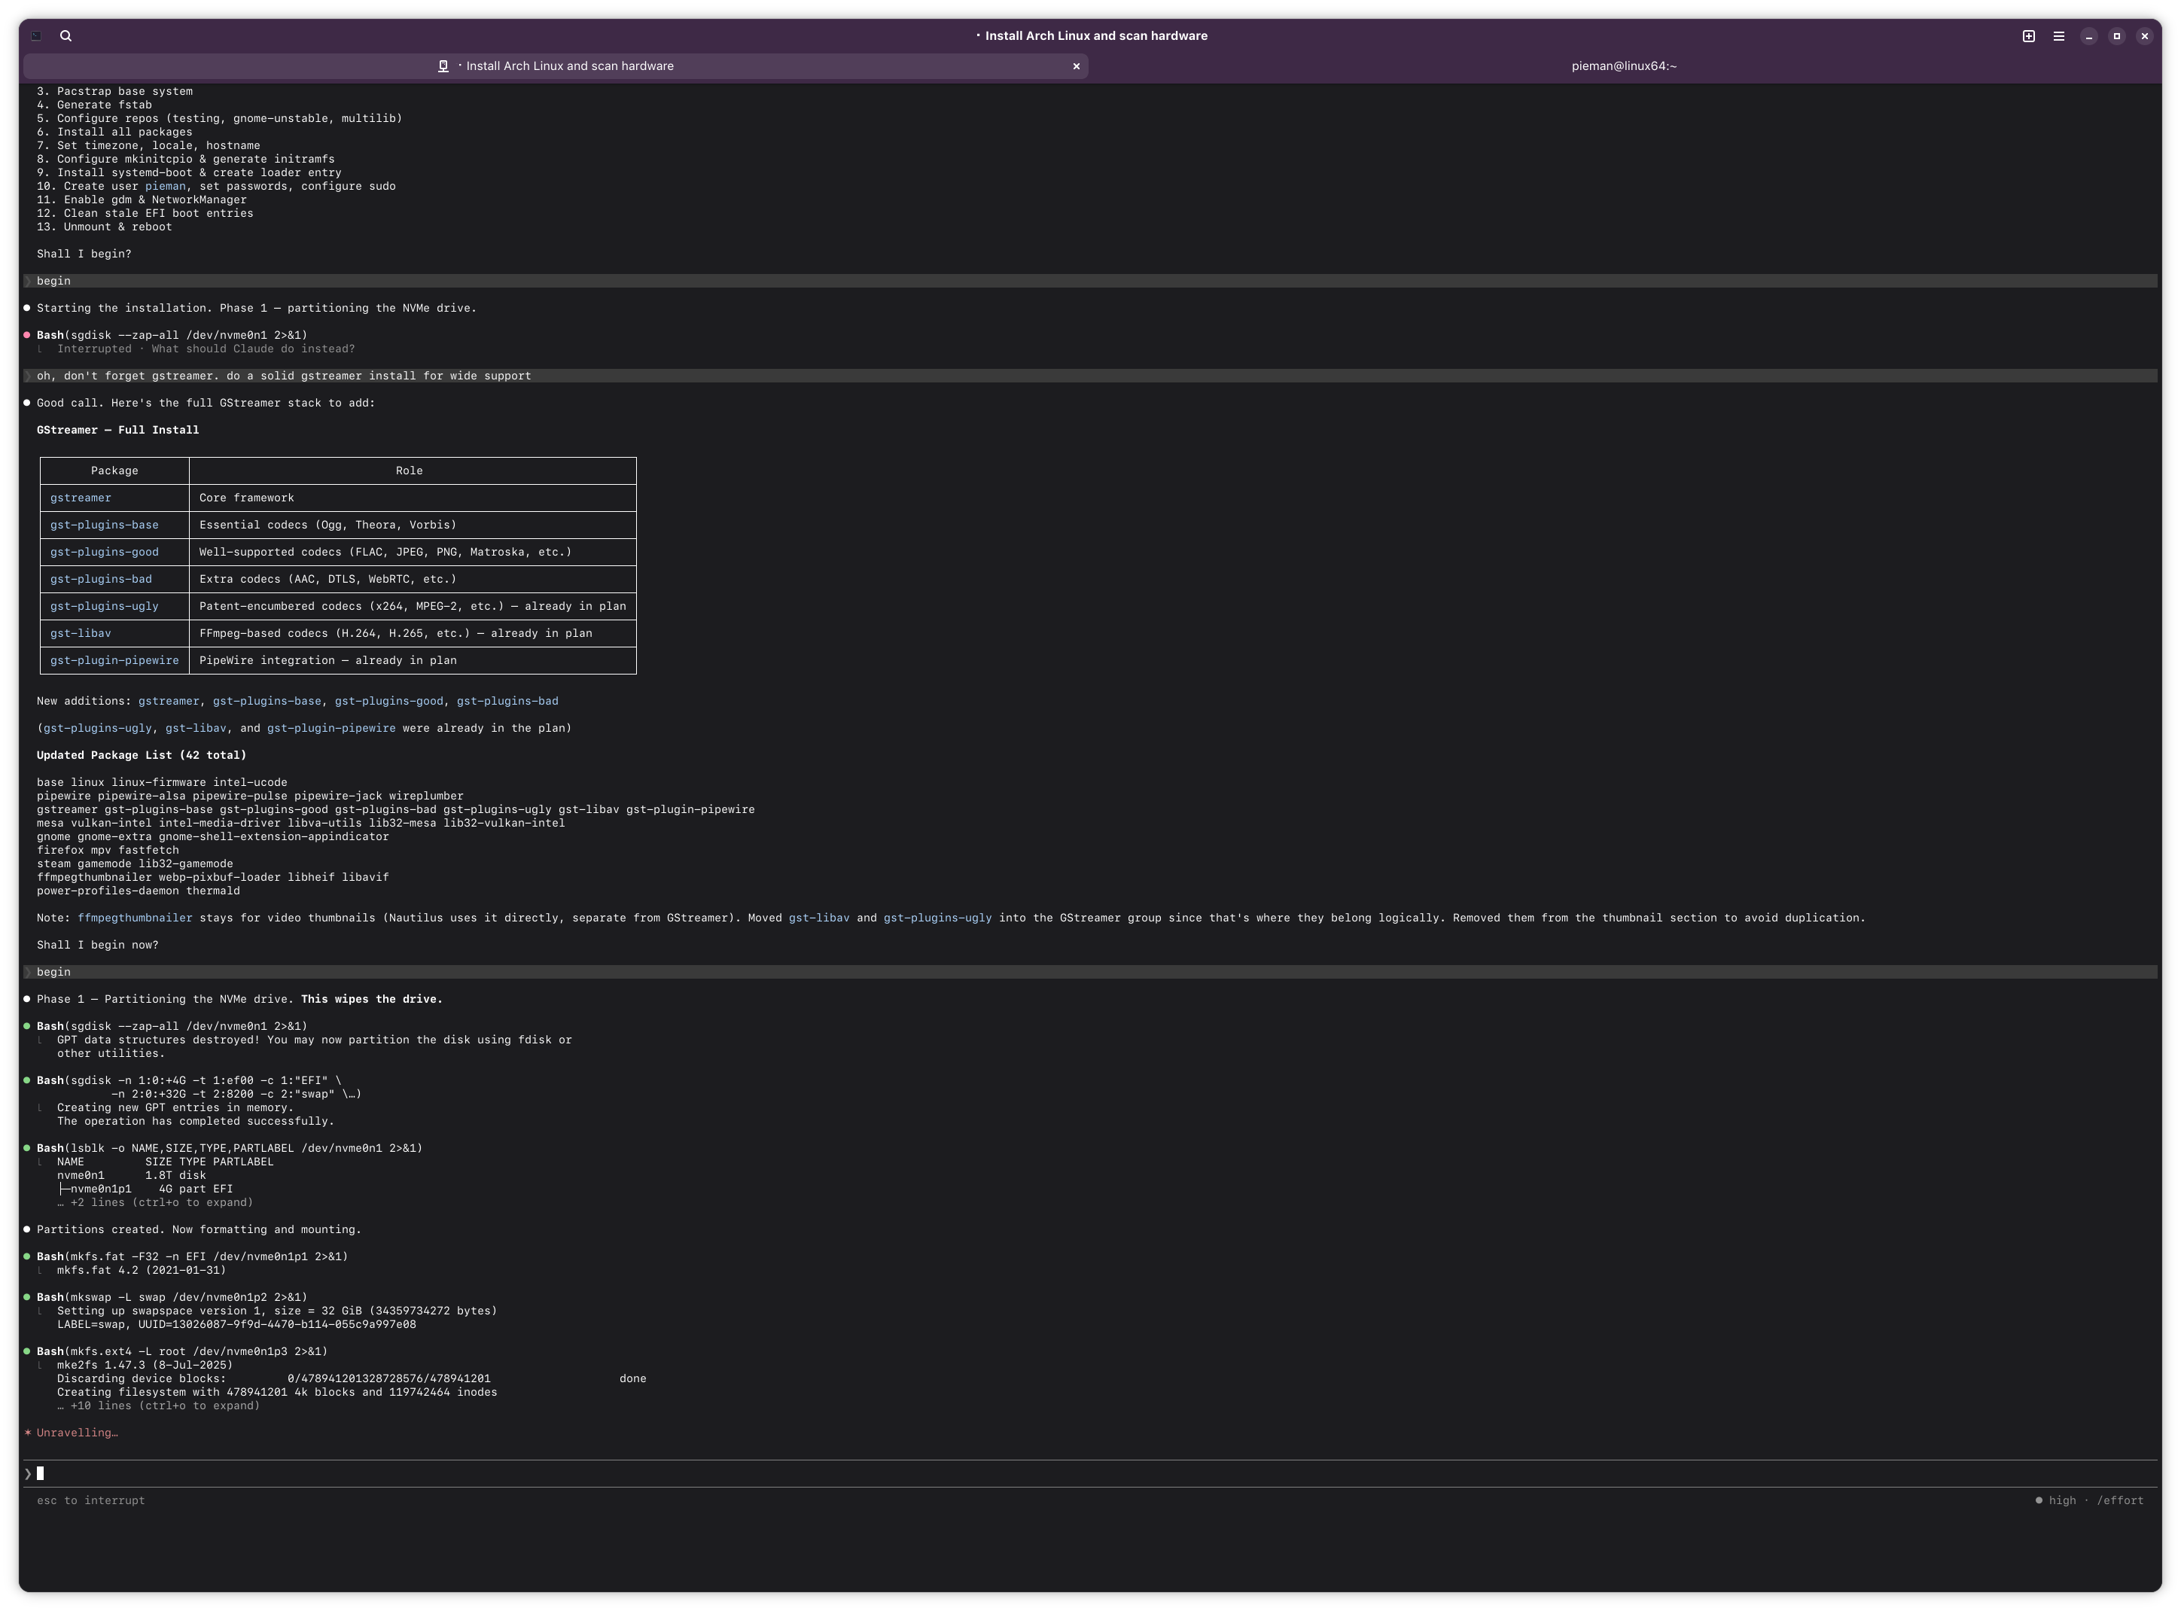
Task: Click the gst-plugin-pipewire package name in the table
Action: 114,660
